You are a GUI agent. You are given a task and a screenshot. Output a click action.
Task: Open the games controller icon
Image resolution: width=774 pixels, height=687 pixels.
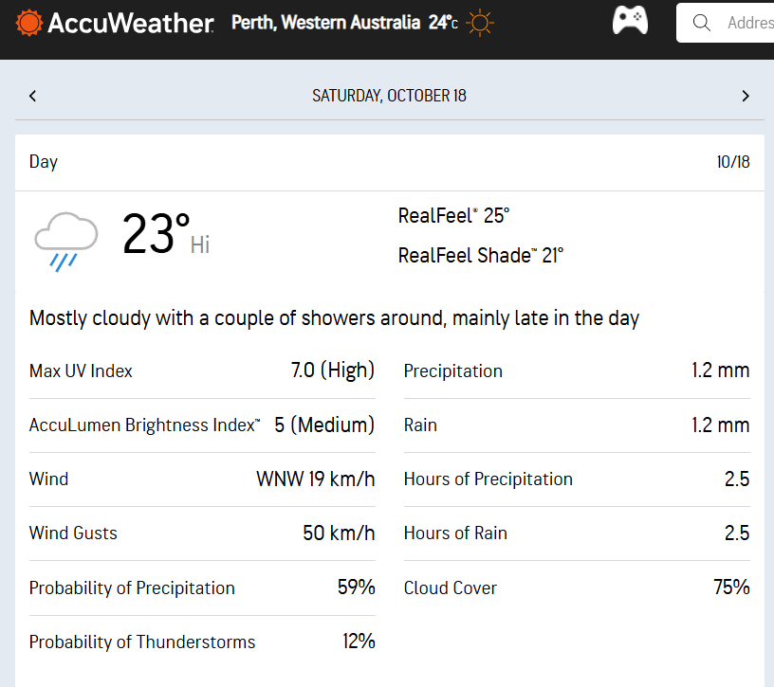(630, 21)
